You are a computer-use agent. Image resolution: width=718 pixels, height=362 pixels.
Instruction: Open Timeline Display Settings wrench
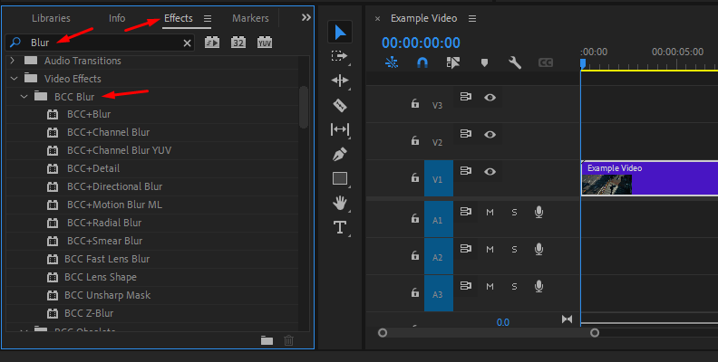[x=515, y=62]
